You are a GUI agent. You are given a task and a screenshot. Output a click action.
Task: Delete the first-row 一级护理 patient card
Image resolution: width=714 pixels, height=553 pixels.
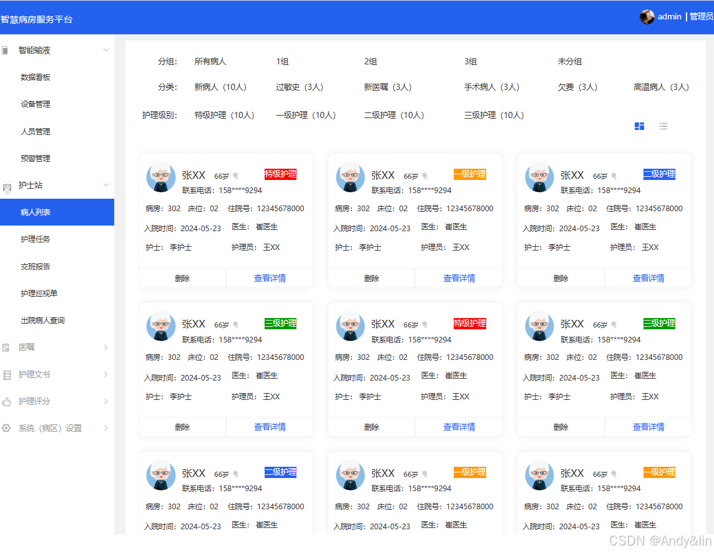(x=371, y=278)
